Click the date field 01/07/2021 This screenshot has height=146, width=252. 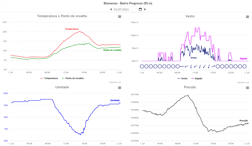(x=125, y=10)
